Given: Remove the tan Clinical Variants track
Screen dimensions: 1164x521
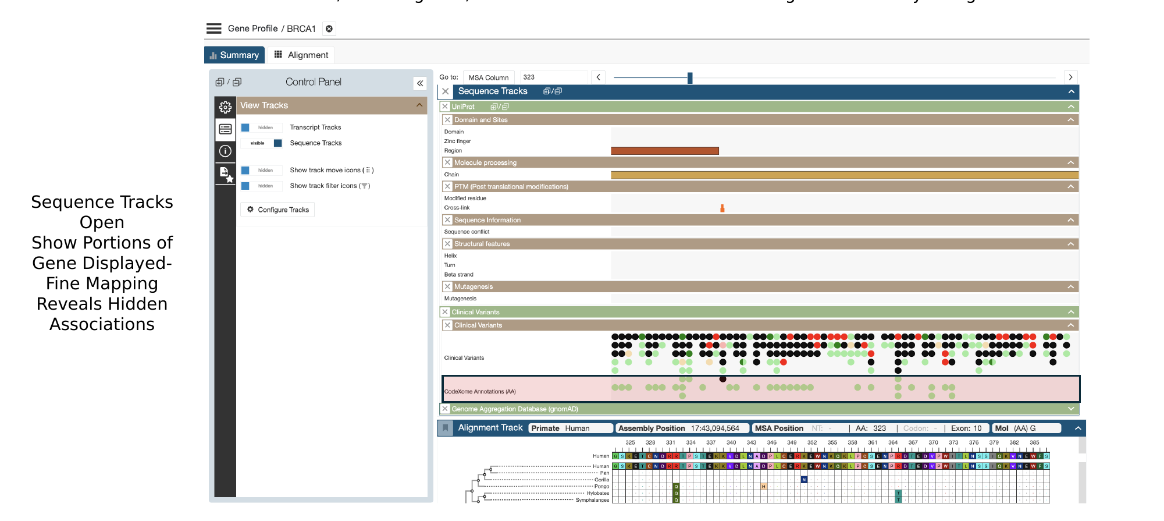Looking at the screenshot, I should [x=447, y=325].
